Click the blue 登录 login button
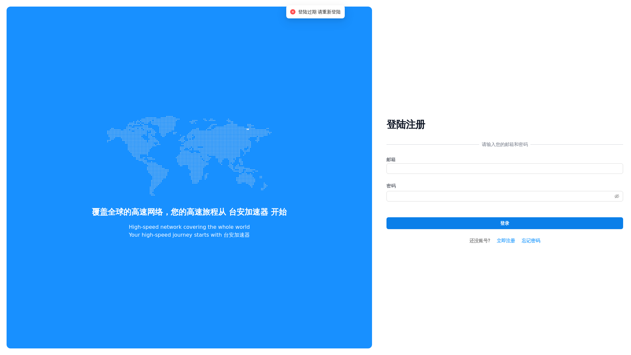 coord(504,223)
